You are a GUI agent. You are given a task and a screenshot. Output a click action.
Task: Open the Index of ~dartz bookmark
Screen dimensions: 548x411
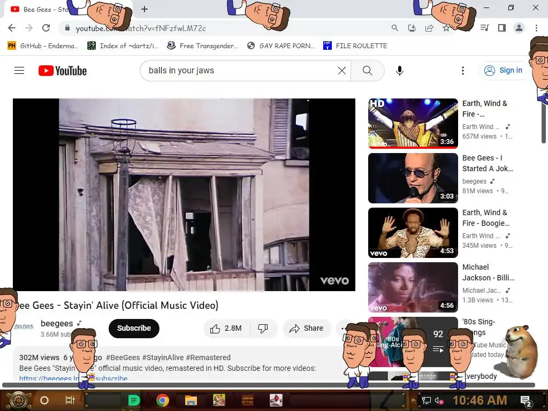(123, 46)
